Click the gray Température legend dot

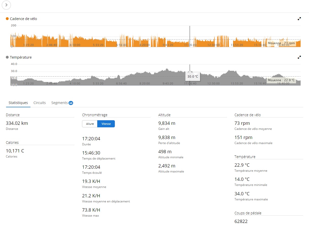click(x=7, y=57)
